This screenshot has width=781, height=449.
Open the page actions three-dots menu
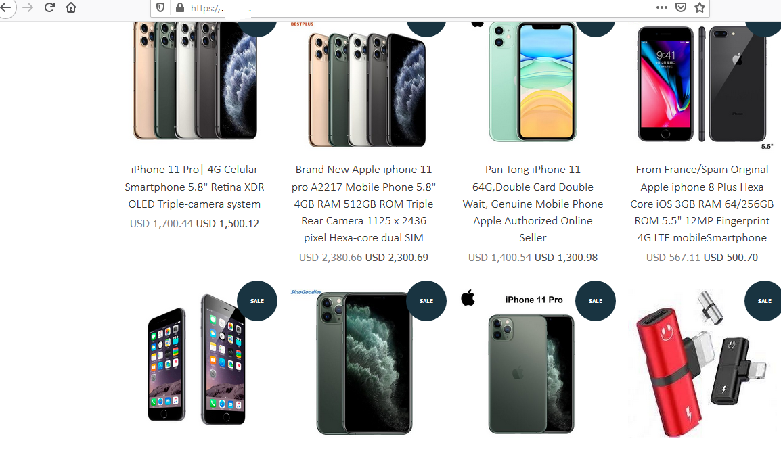tap(661, 7)
